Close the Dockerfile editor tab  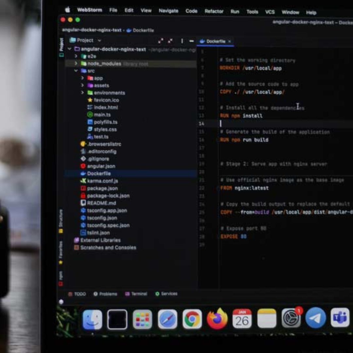click(229, 42)
